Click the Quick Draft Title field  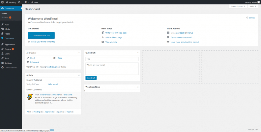click(x=112, y=59)
